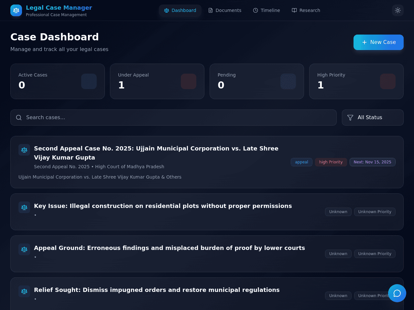
Task: Click the funnel filter icon
Action: pos(350,118)
